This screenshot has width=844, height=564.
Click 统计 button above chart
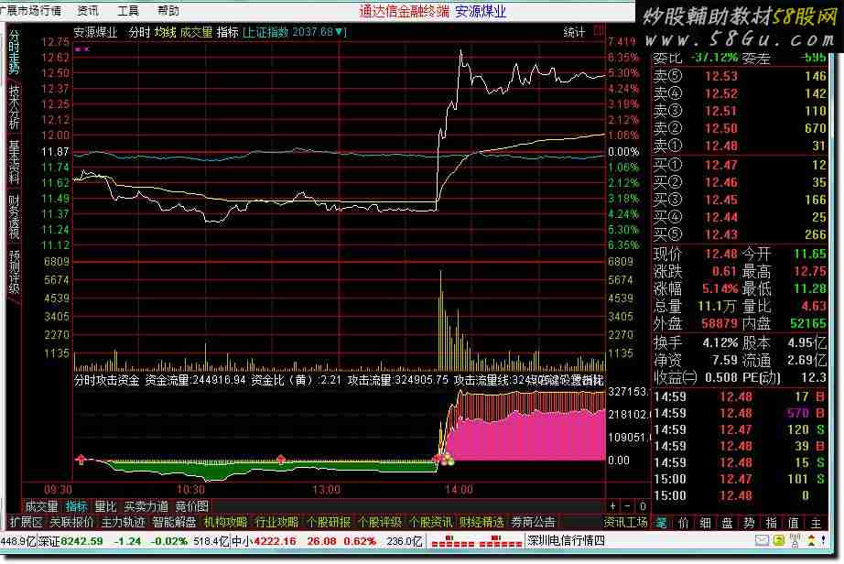[574, 32]
